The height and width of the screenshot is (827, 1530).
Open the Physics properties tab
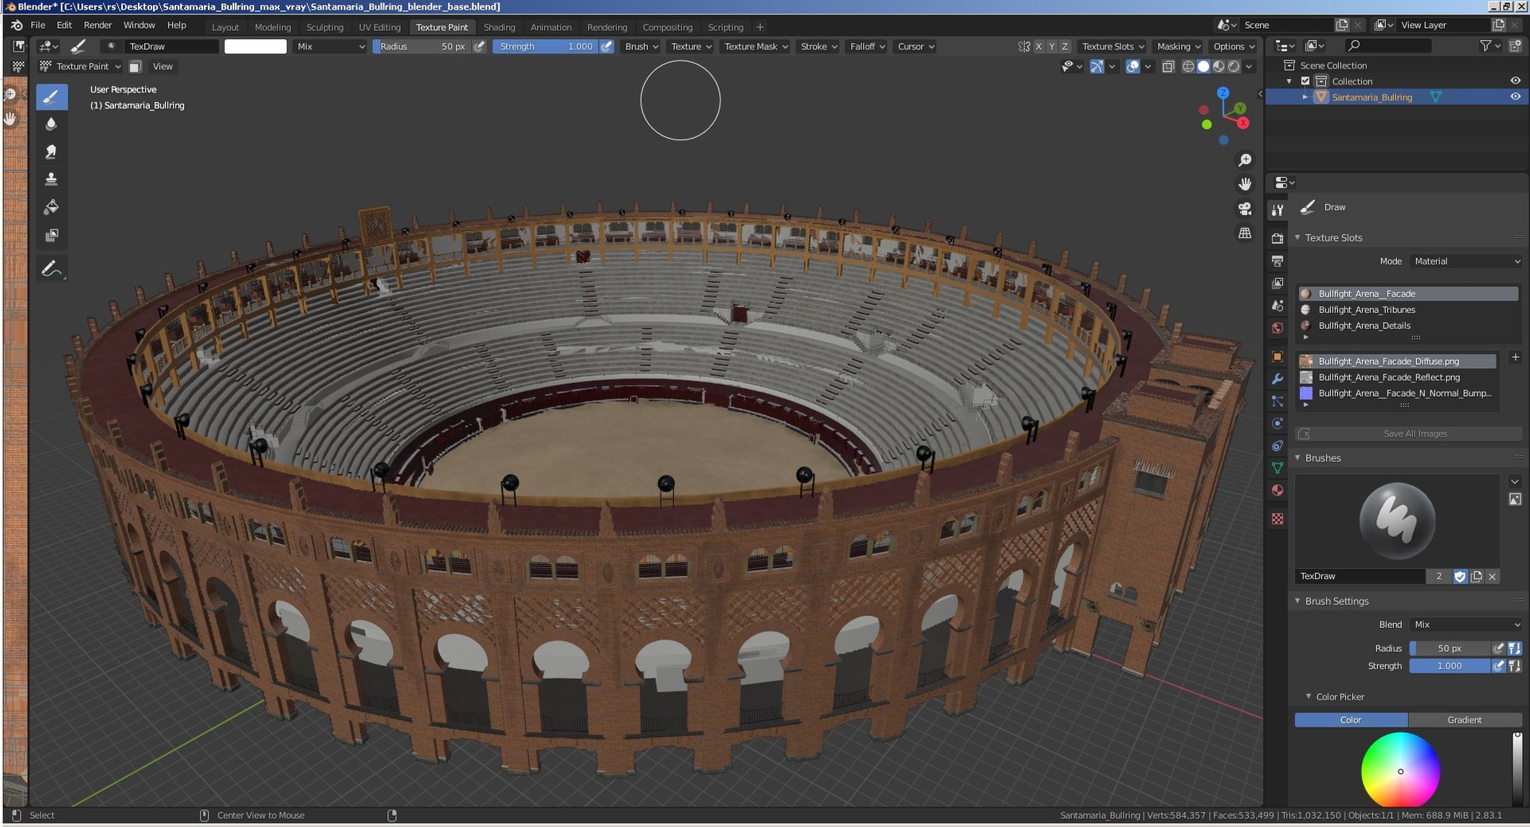coord(1277,423)
